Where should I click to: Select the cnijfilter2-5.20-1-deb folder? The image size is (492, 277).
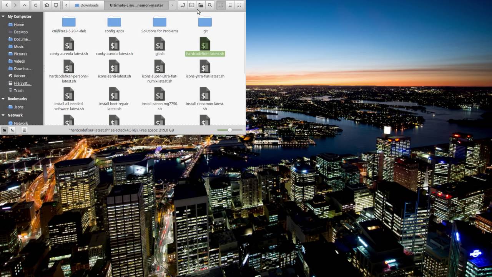(x=69, y=25)
